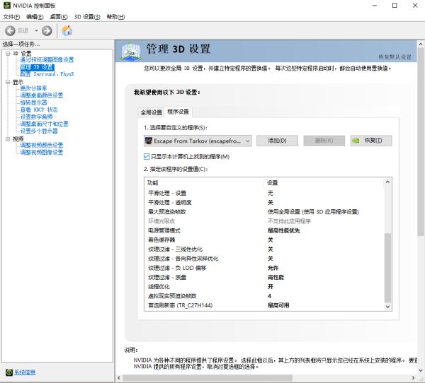
Task: Click the 管理 3D 设置 header cube icon
Action: coord(132,52)
